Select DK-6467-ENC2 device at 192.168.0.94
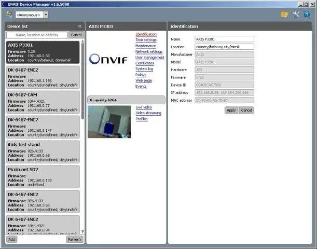 pos(43,225)
